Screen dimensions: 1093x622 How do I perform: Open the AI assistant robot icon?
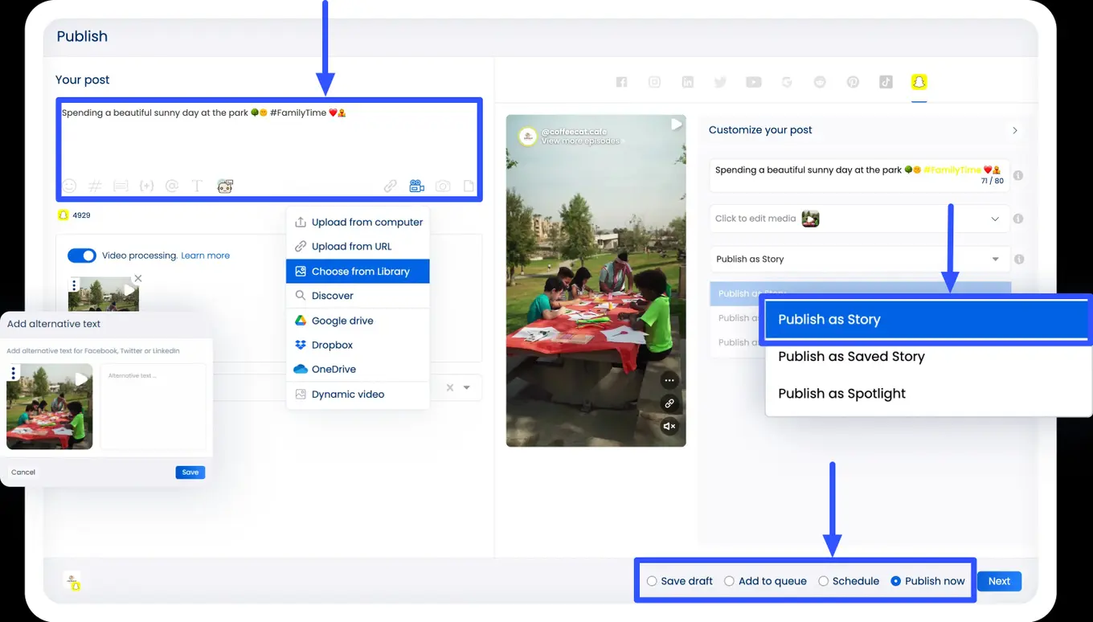[224, 186]
